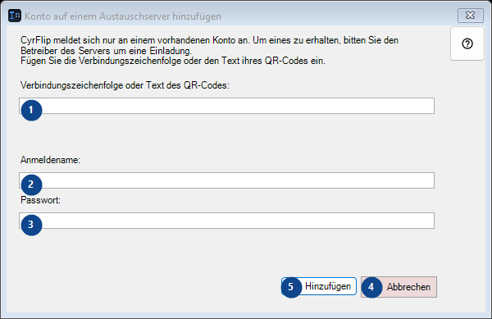Confirm with the Hinzufügen button
This screenshot has height=319, width=492.
(319, 286)
